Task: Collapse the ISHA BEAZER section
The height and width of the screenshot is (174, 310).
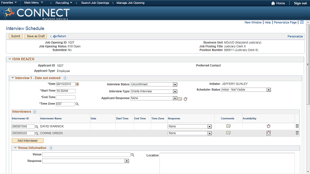Action: 10,59
